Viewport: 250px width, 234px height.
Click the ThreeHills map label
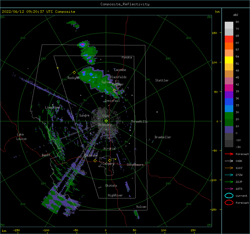click(x=139, y=122)
